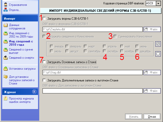163x122 pixels.
Task: Tick the сентябрь checkbox
Action: click(x=85, y=51)
